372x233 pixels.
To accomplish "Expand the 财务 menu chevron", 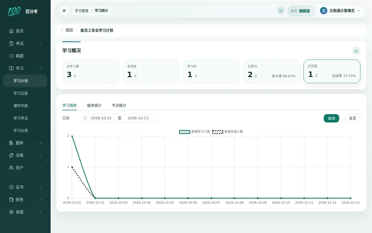I will click(x=40, y=200).
